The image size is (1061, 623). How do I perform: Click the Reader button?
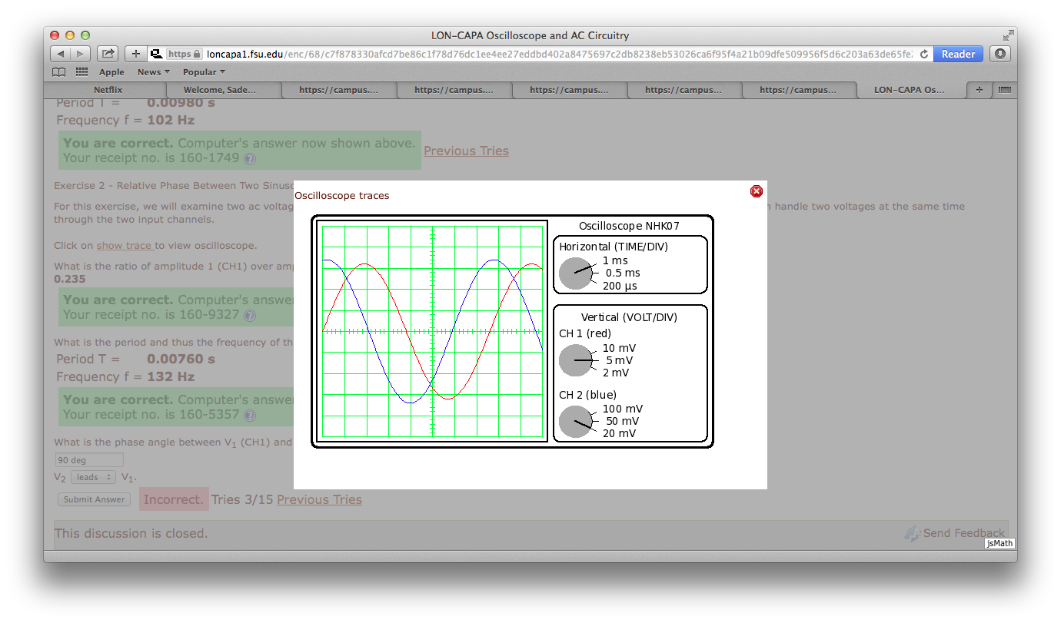pyautogui.click(x=958, y=54)
